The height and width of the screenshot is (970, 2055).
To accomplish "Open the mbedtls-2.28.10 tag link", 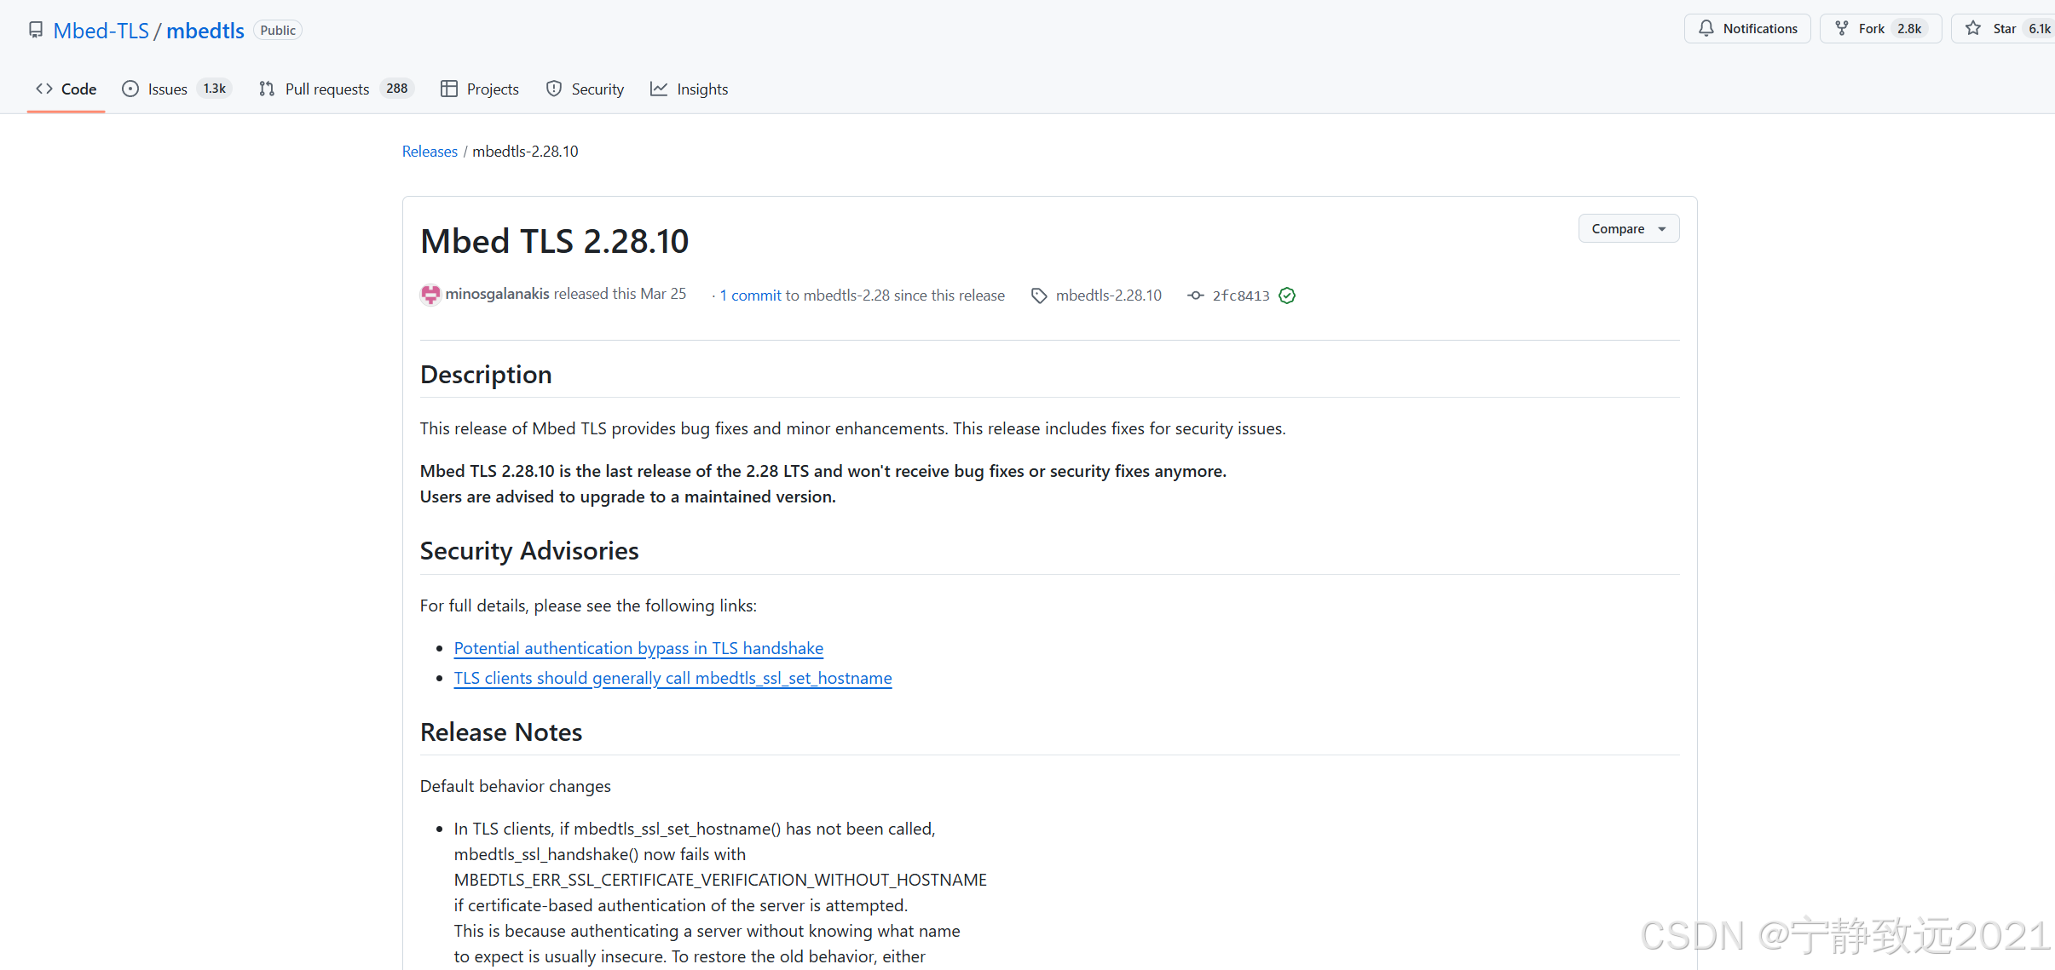I will click(1108, 296).
